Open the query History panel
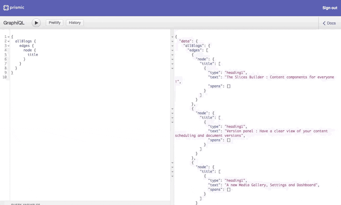 point(75,23)
